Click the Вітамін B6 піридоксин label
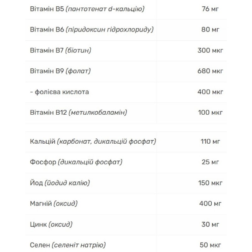252x252 pixels. pyautogui.click(x=92, y=30)
